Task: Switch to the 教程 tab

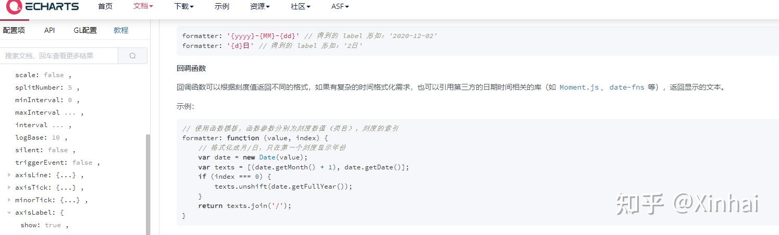Action: point(121,30)
